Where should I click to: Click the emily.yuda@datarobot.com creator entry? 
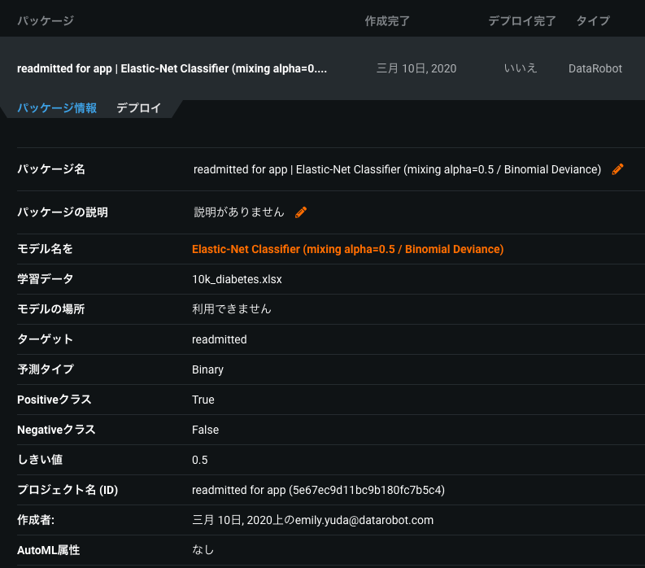(x=312, y=520)
